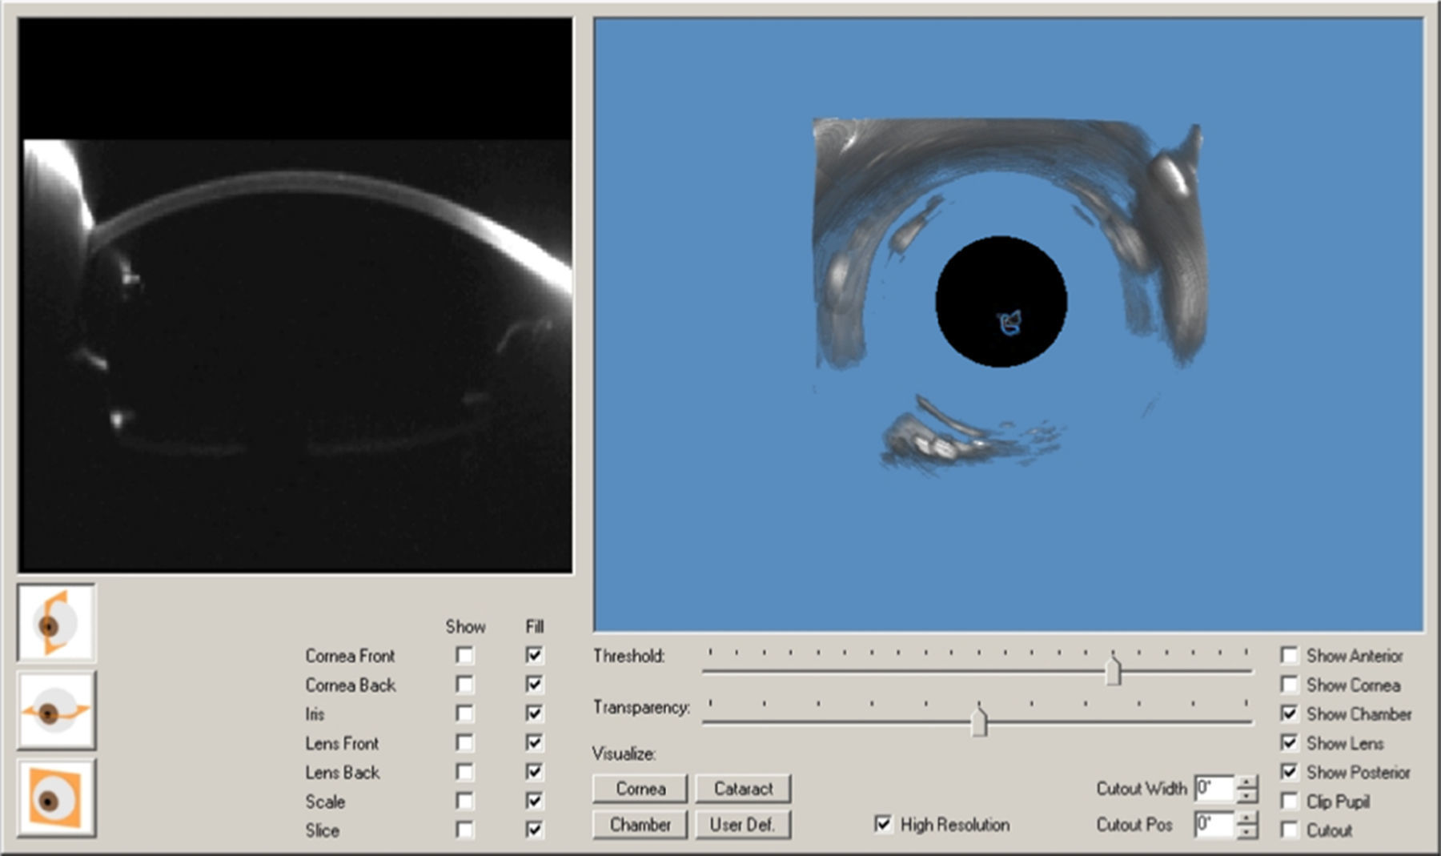This screenshot has width=1441, height=856.
Task: Click the horizontal slice eye view icon
Action: click(56, 711)
